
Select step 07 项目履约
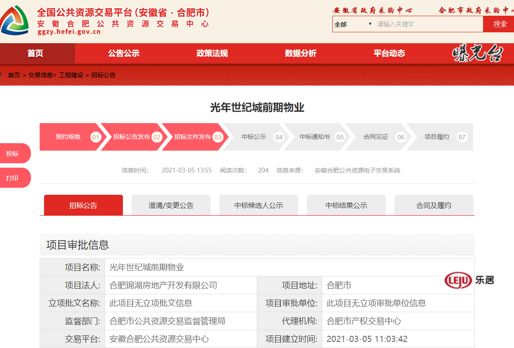[x=439, y=137]
